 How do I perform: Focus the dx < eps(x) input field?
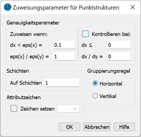pos(64,45)
